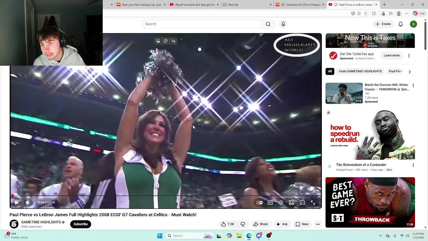Mute the video using the speaker icon
The height and width of the screenshot is (241, 428).
click(x=28, y=203)
